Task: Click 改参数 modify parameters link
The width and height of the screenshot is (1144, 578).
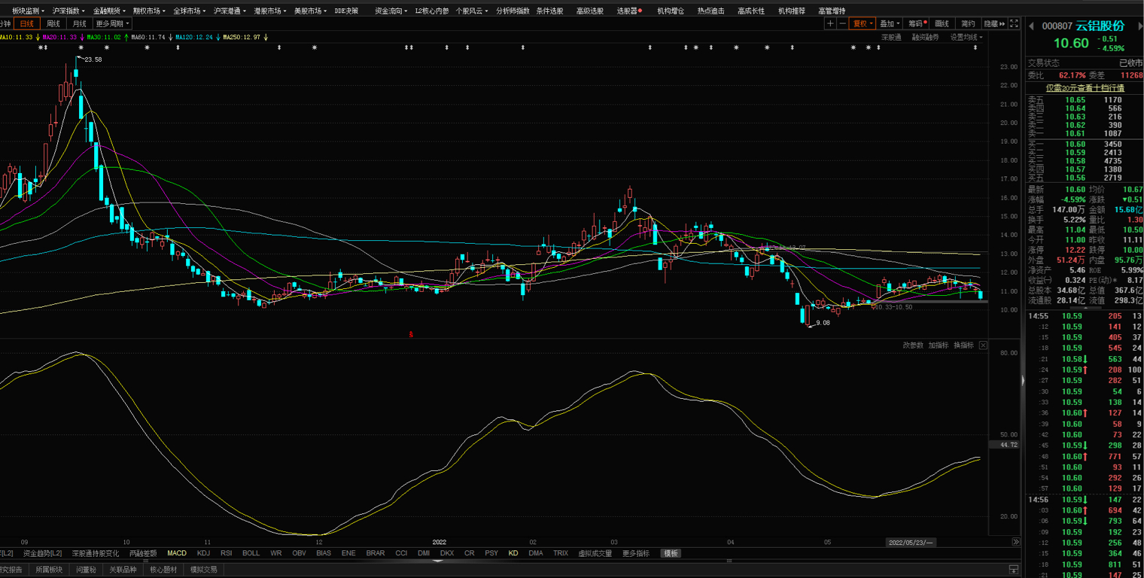Action: click(x=913, y=345)
